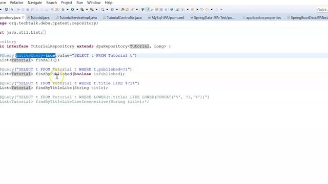Switch to the SpringBootDataJPATest tab
This screenshot has width=328, height=184.
(x=307, y=18)
